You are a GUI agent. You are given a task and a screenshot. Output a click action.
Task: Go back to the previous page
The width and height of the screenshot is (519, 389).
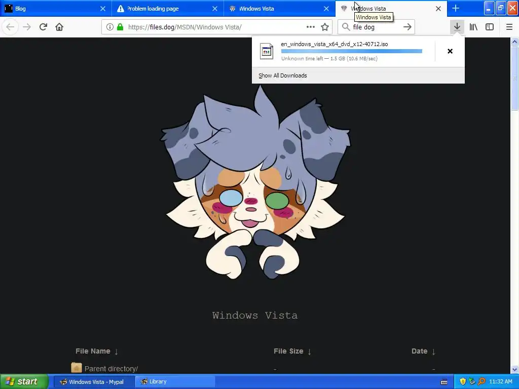pyautogui.click(x=10, y=27)
